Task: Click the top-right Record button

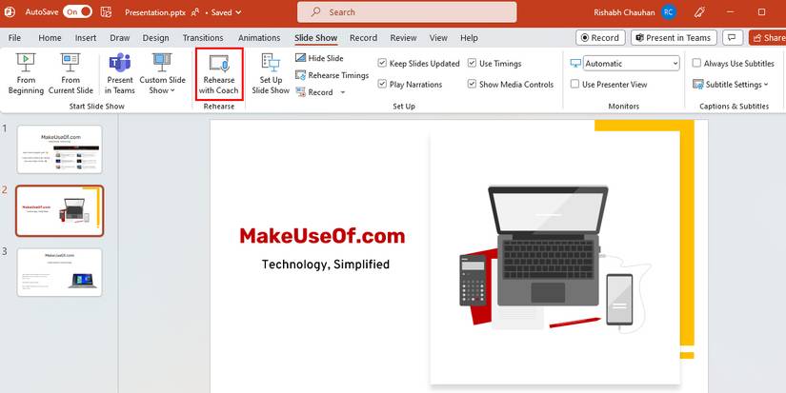Action: [x=600, y=37]
